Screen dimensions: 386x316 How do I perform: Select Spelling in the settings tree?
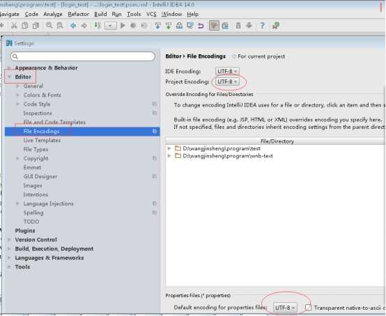pyautogui.click(x=33, y=213)
